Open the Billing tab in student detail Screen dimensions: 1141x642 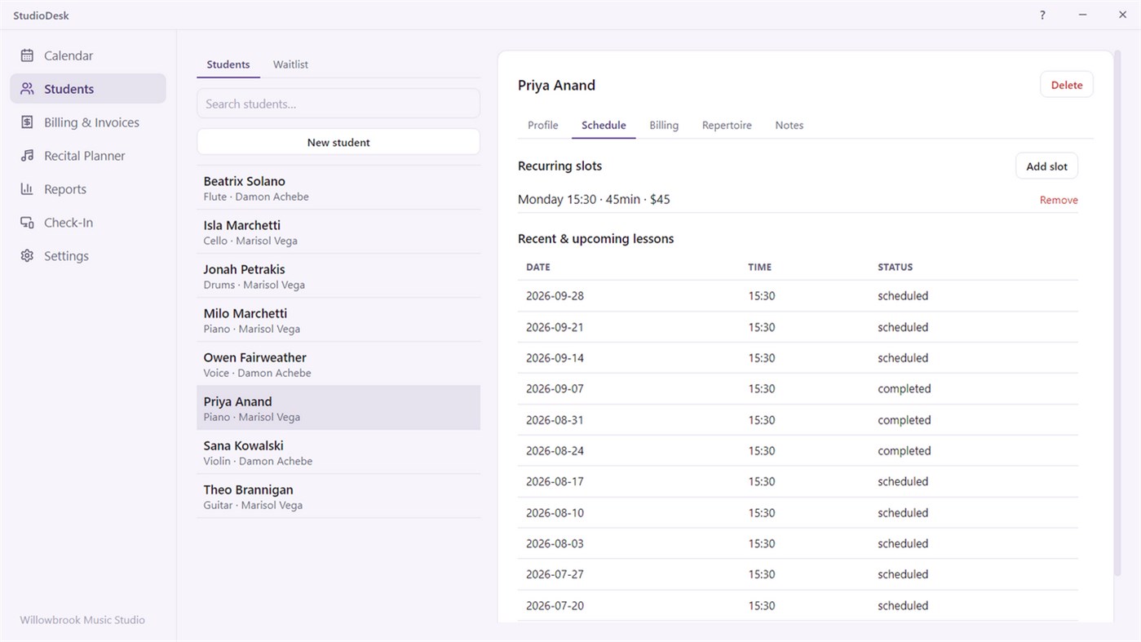tap(664, 125)
